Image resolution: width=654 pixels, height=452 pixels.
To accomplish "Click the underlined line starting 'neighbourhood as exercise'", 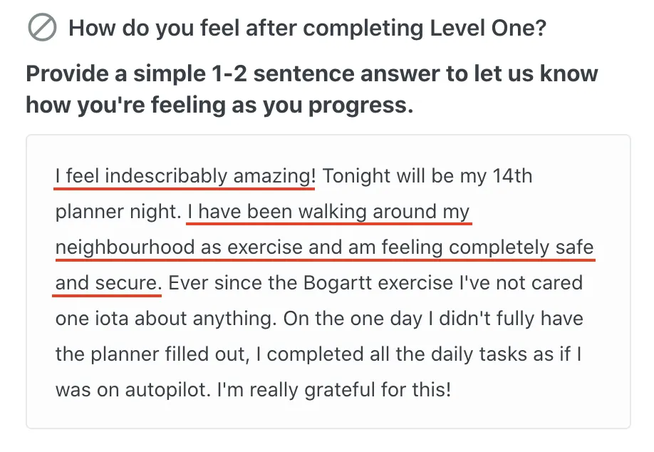I will pyautogui.click(x=324, y=247).
